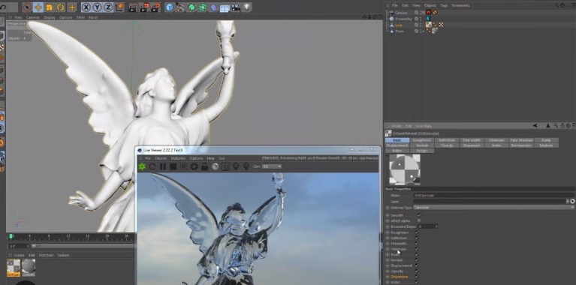Viewport: 576px width, 285px height.
Task: Select Camera object in Object Manager
Action: (401, 13)
